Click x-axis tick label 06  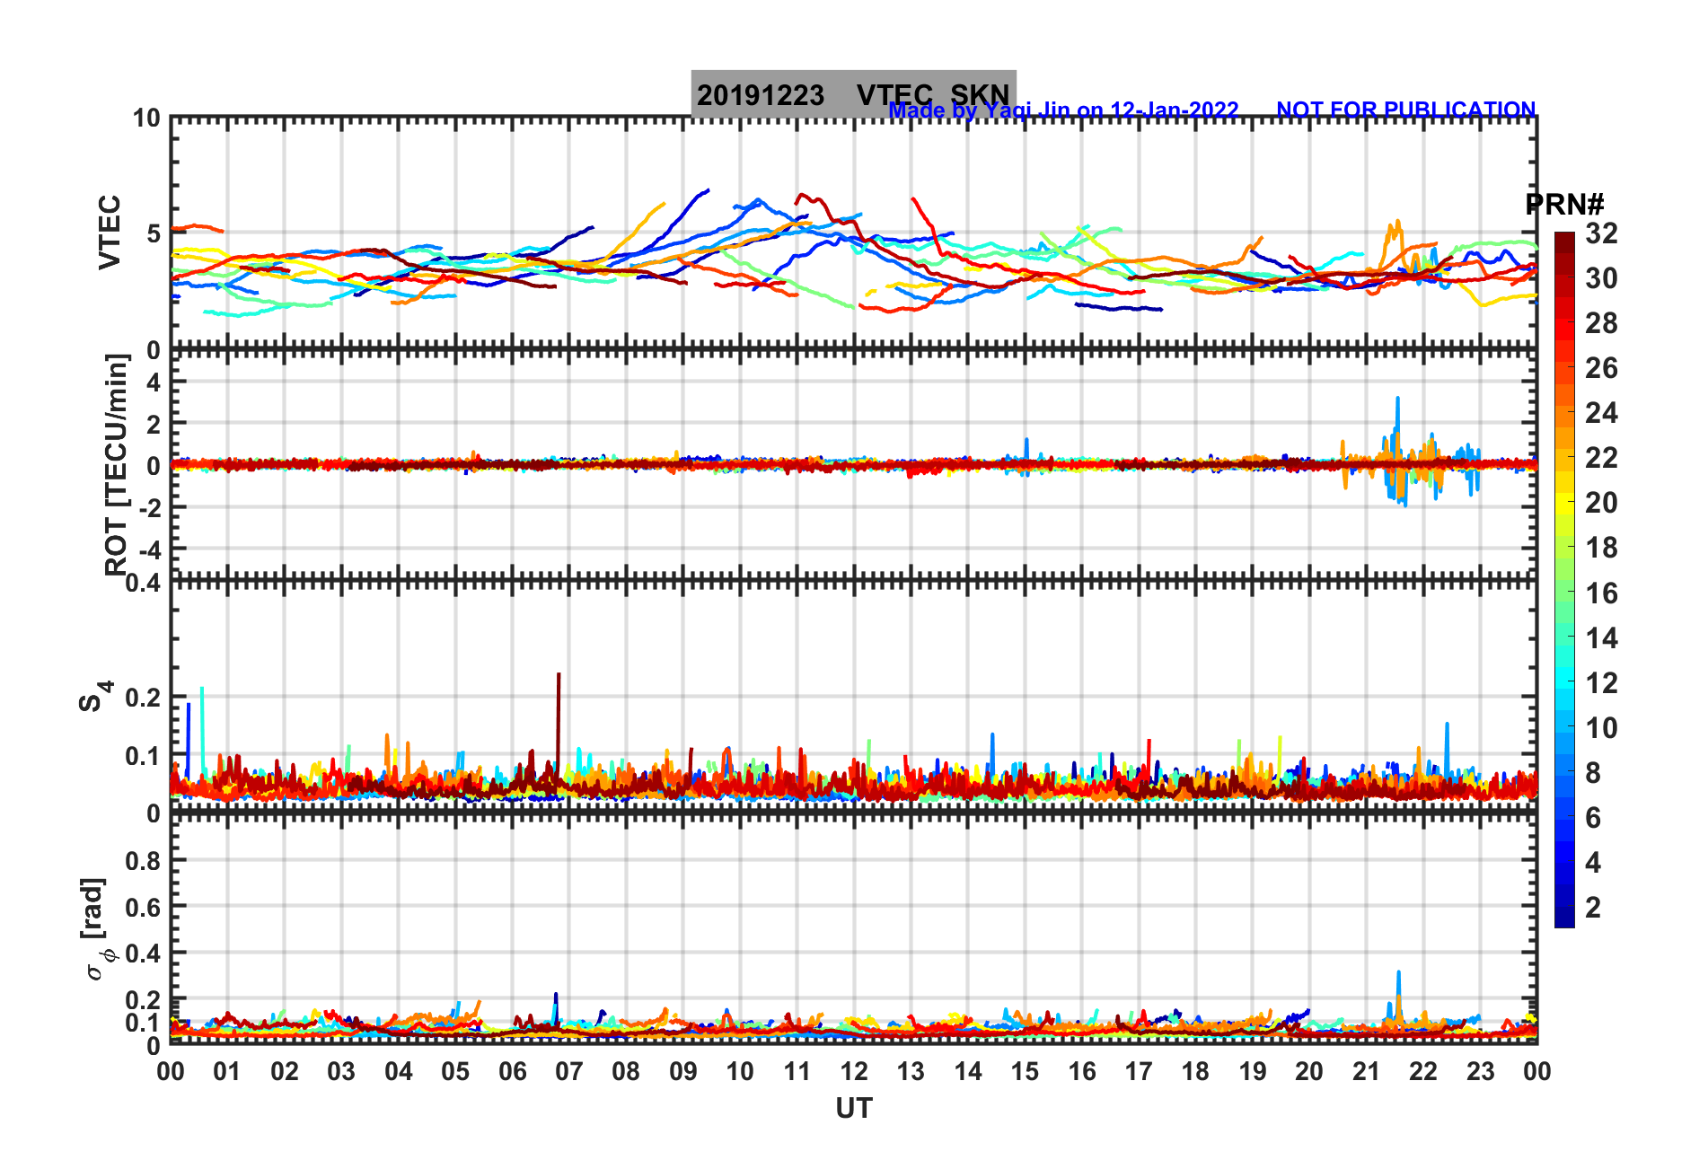(513, 1071)
